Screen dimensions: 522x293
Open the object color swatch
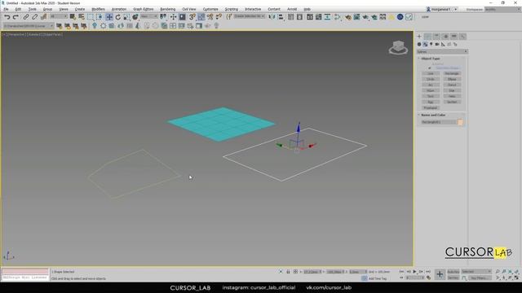pyautogui.click(x=460, y=122)
